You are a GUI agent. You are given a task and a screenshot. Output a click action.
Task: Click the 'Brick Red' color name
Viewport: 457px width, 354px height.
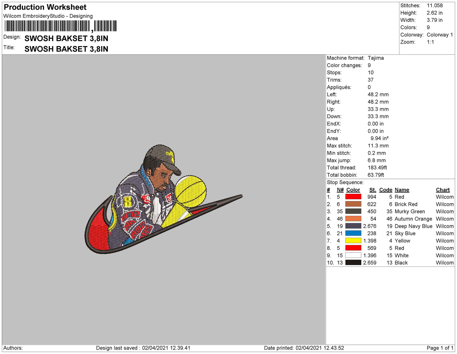point(406,204)
